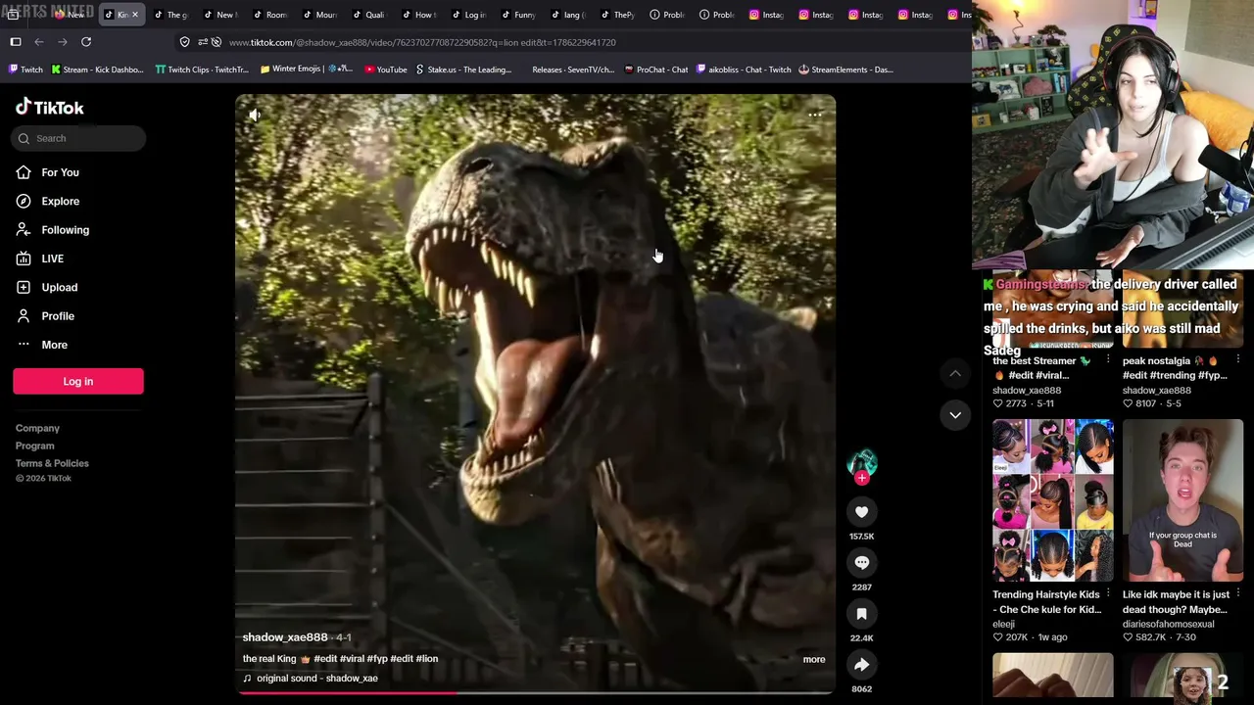Expand the Program footer section
The width and height of the screenshot is (1254, 705).
[x=34, y=446]
